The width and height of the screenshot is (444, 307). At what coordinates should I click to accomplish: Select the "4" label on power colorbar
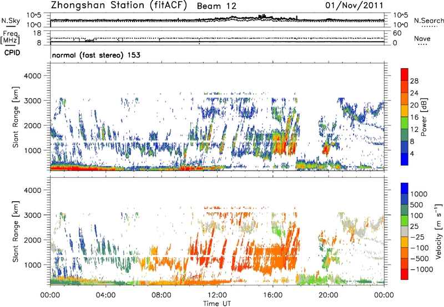[412, 153]
